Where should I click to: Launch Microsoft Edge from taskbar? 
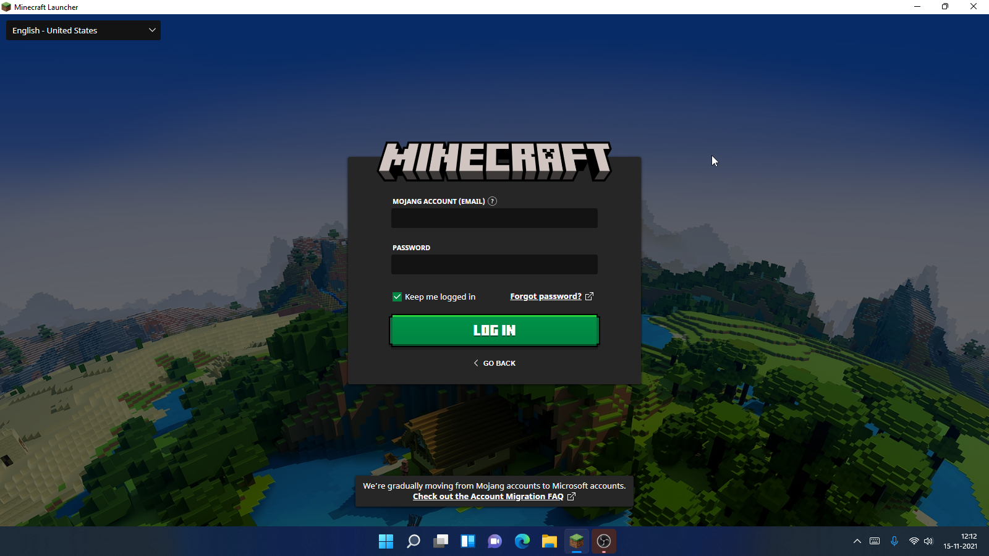point(522,541)
